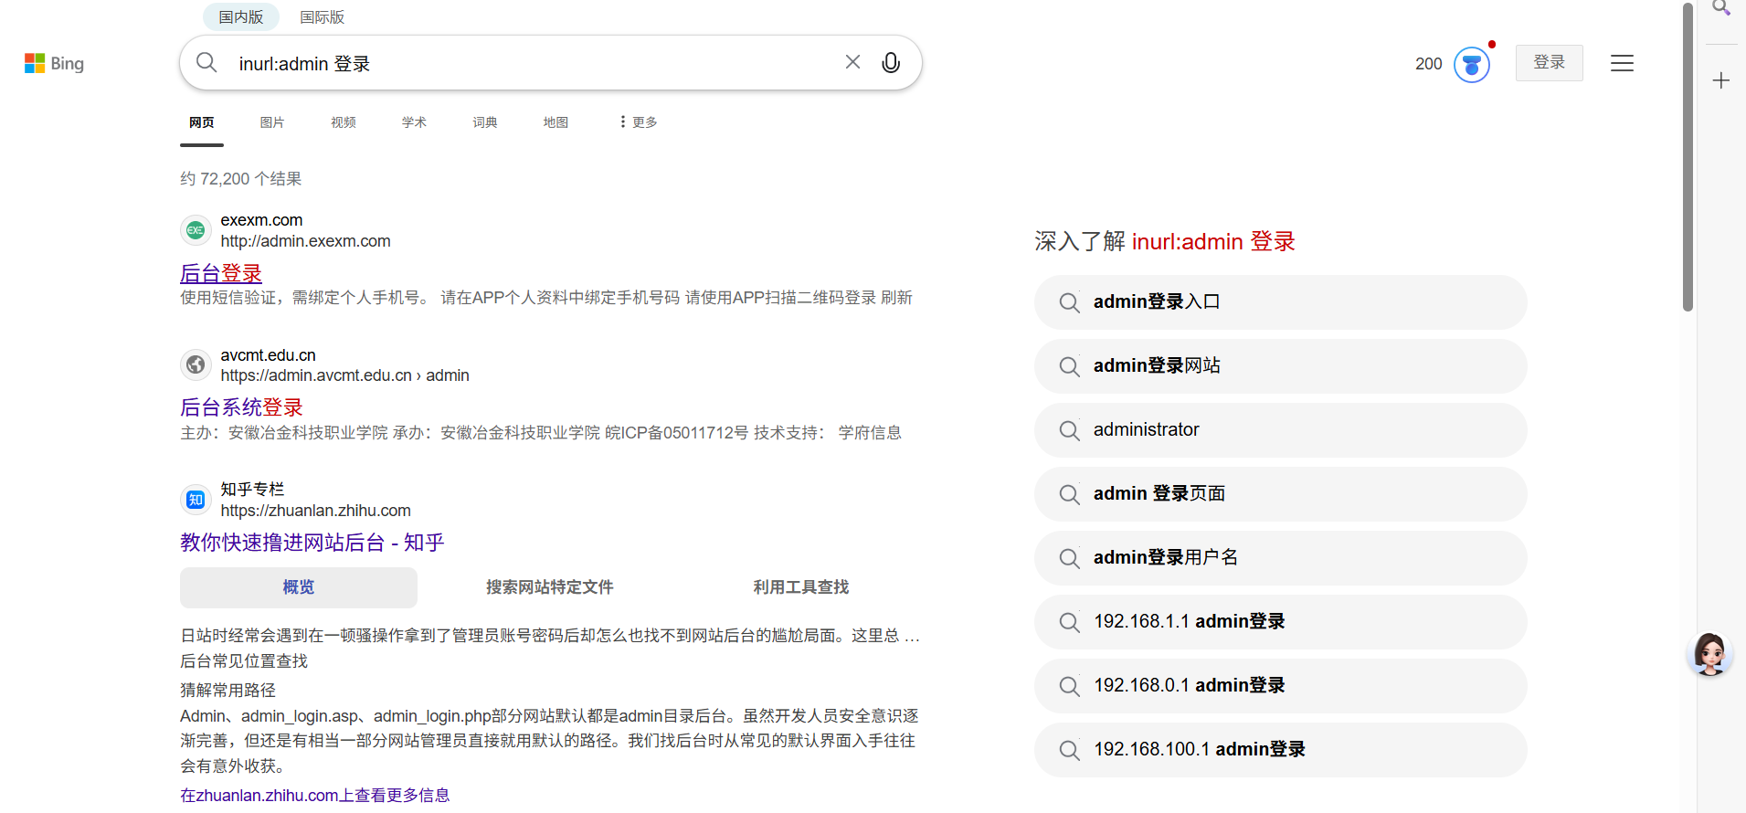Search suggestion admin 登录页面
This screenshot has height=813, width=1746.
click(1281, 494)
